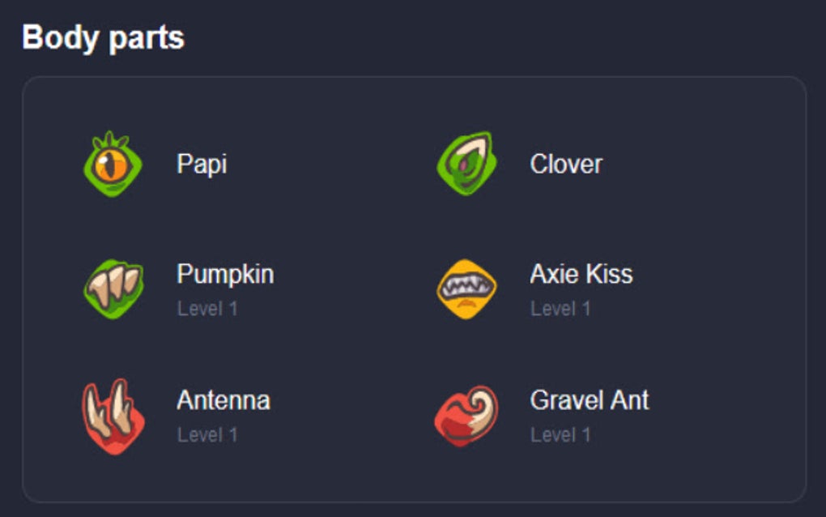Open the Pumpkin part entry
The image size is (826, 517).
pos(224,274)
